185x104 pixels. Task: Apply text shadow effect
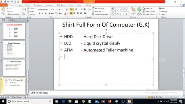click(x=49, y=14)
